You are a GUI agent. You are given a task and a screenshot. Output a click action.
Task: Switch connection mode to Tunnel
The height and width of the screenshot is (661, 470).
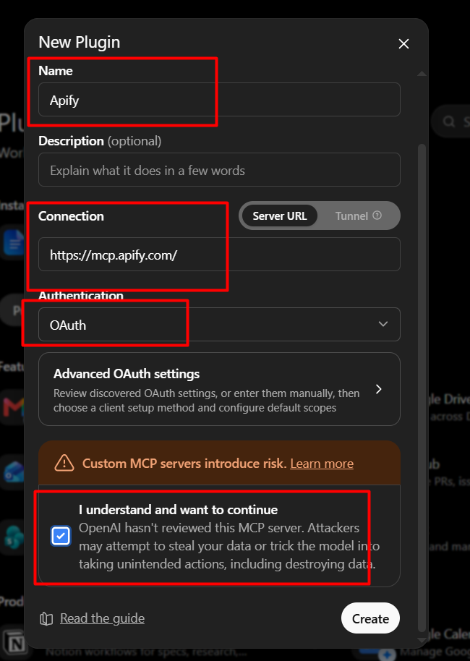[359, 216]
